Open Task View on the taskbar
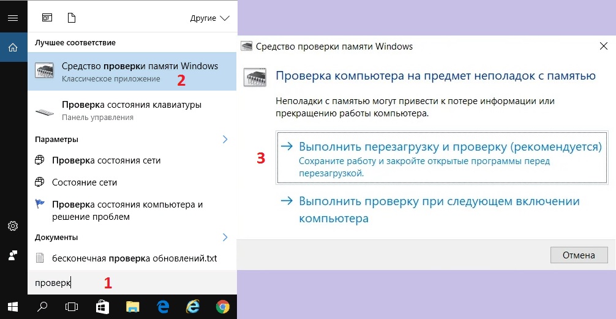The height and width of the screenshot is (319, 616). click(72, 307)
